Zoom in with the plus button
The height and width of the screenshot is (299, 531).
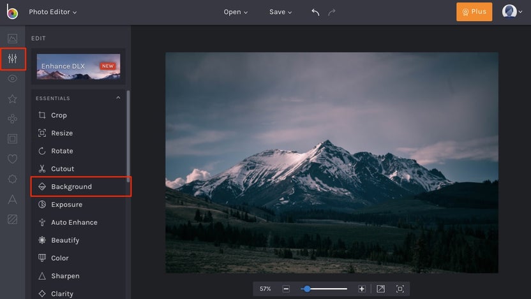[362, 289]
